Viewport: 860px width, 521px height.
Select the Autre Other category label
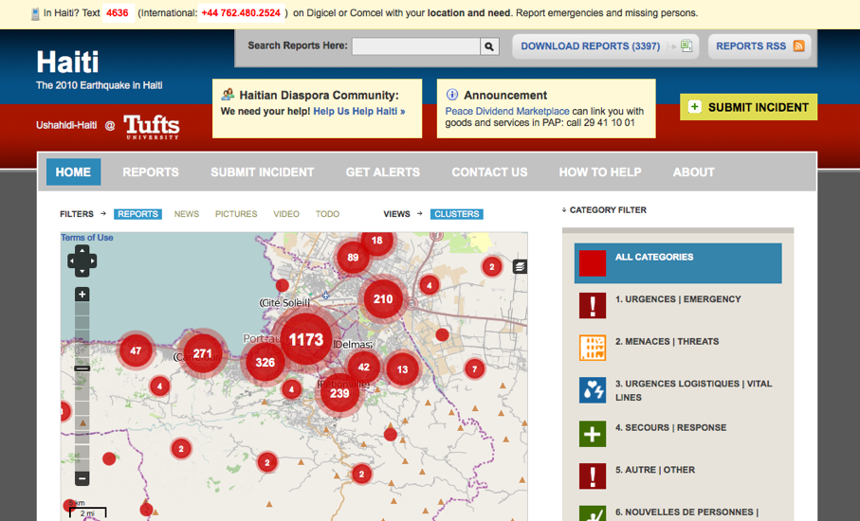coord(655,470)
